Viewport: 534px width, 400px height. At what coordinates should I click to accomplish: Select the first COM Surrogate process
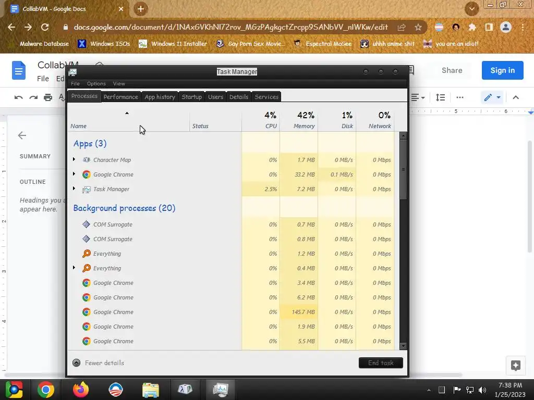[230, 224]
